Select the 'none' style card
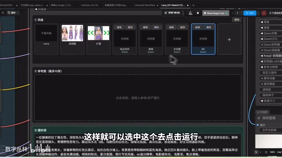Image resolution: width=282 pixels, height=158 pixels. 46,39
